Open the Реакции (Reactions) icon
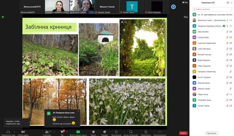The width and height of the screenshot is (234, 136). click(x=104, y=132)
